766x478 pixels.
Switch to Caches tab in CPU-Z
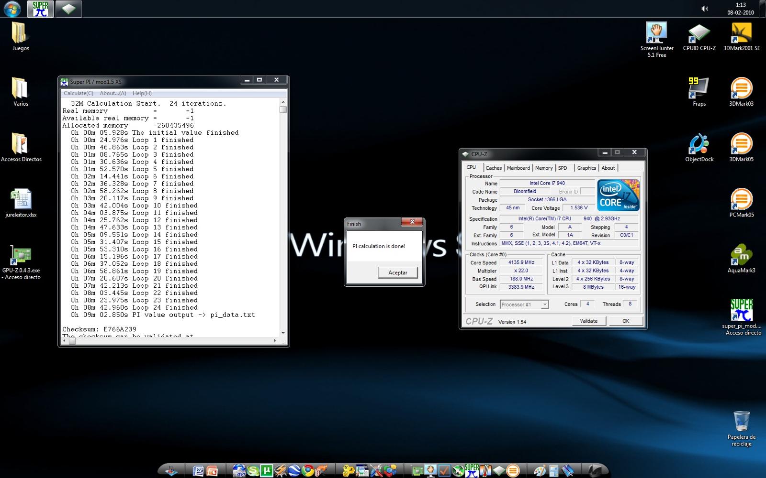tap(494, 168)
